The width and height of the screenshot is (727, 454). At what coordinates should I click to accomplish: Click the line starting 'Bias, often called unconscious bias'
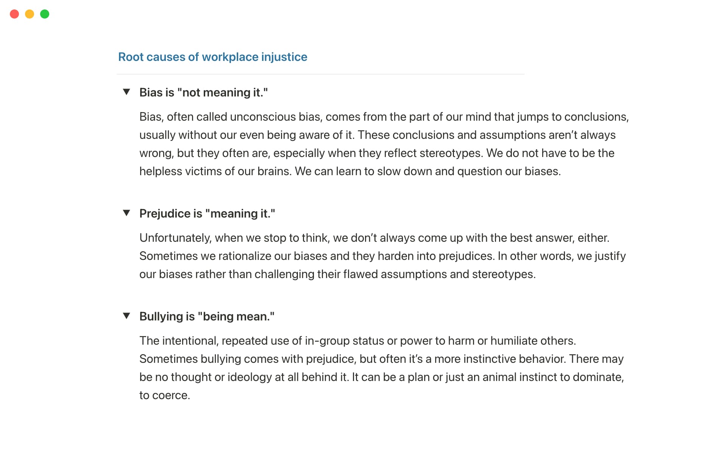[384, 117]
